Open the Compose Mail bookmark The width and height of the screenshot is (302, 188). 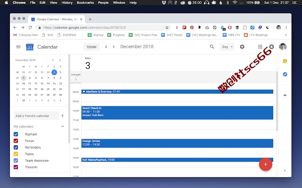point(25,35)
